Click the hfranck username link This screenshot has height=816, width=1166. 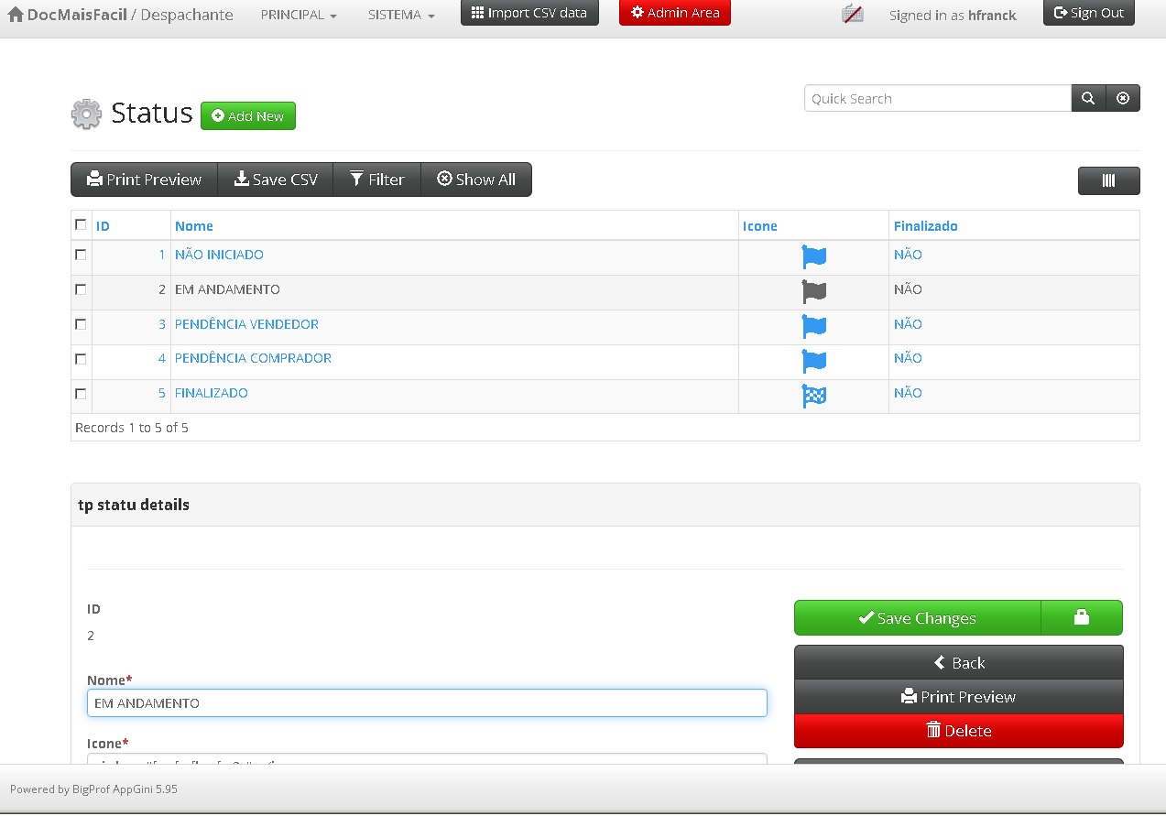coord(992,16)
